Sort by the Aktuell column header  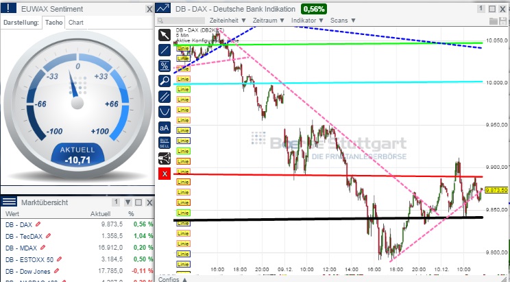coord(100,214)
